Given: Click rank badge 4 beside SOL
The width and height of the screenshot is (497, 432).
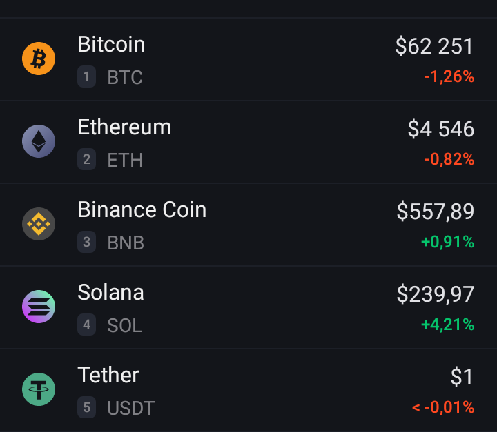Looking at the screenshot, I should (x=86, y=325).
